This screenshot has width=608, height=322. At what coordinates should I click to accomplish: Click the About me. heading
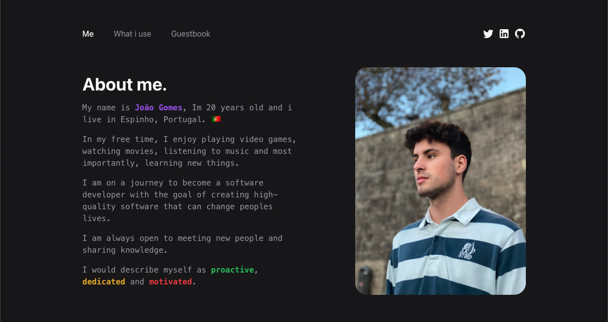click(x=125, y=85)
